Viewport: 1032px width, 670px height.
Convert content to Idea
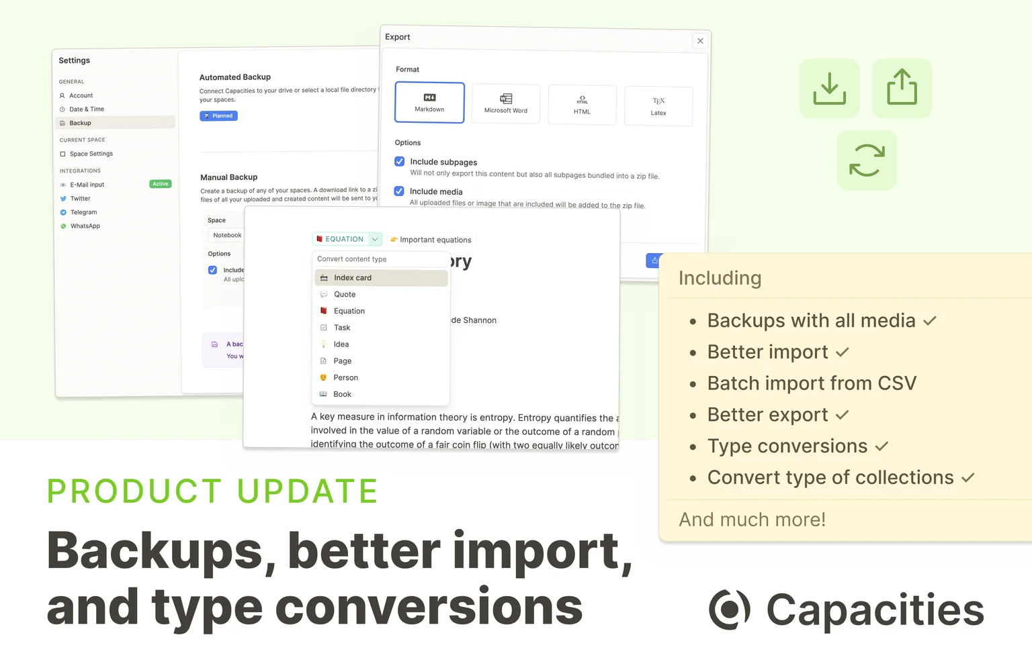click(381, 344)
